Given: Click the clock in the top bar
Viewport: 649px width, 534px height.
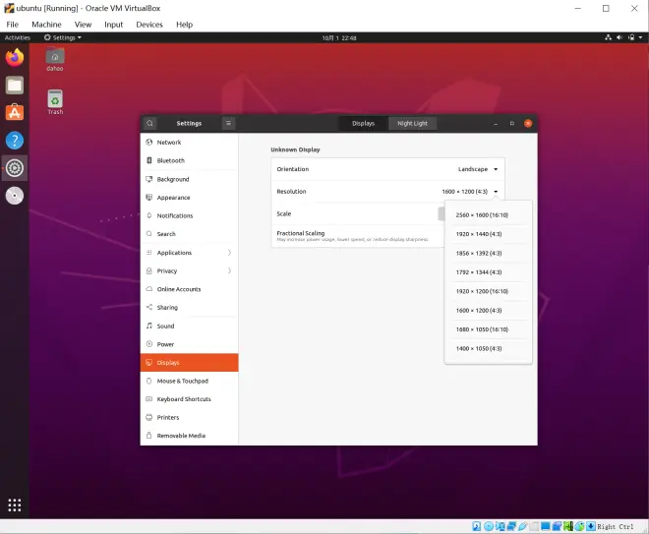Looking at the screenshot, I should coord(339,38).
